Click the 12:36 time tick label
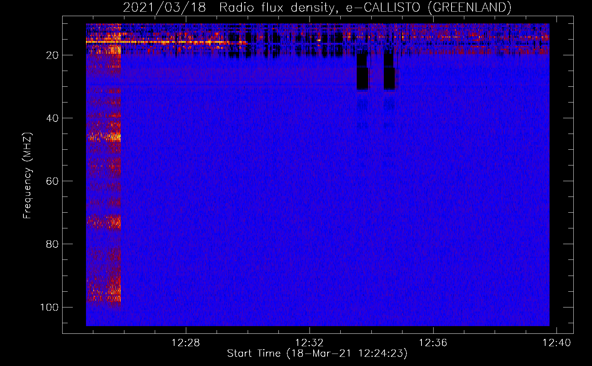 pos(433,343)
